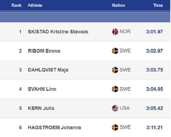Click the Nation column header
This screenshot has height=137, width=171.
tap(118, 5)
